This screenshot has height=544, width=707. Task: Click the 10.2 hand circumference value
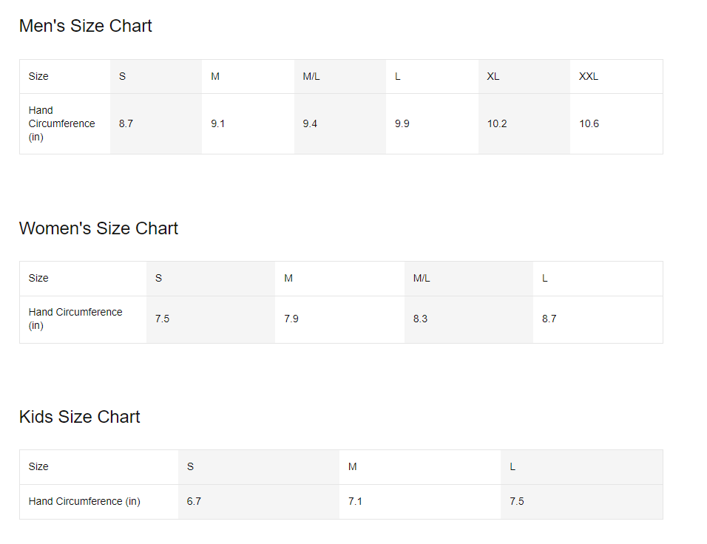point(497,124)
